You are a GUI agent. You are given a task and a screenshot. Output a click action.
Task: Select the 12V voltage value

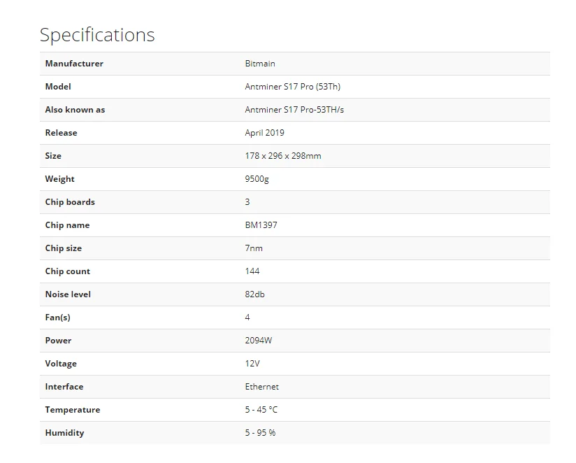tap(252, 364)
